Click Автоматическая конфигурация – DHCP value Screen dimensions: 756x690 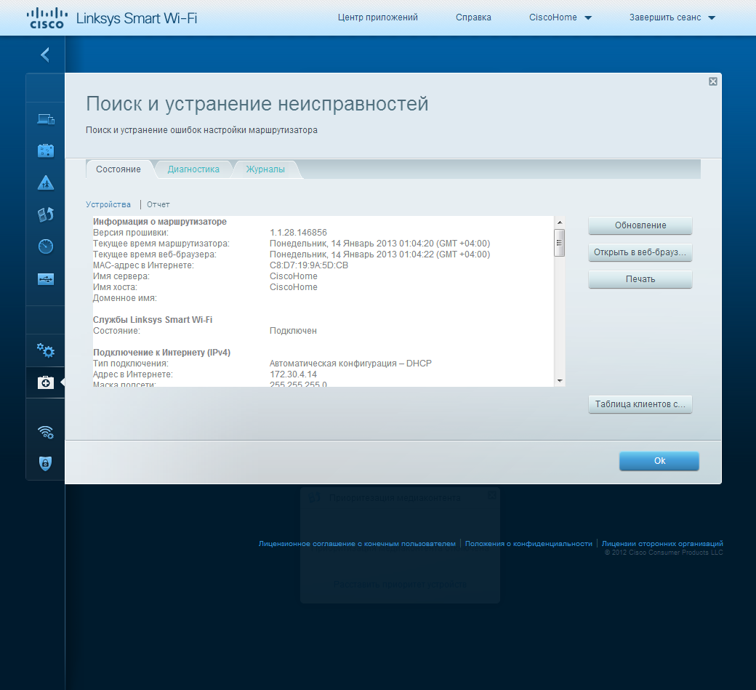(350, 364)
